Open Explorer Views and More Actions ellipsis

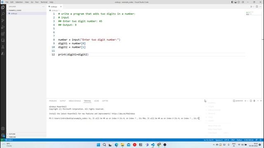coord(43,7)
